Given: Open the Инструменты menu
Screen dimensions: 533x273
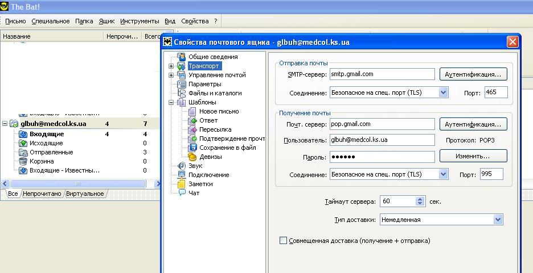Looking at the screenshot, I should pos(140,21).
